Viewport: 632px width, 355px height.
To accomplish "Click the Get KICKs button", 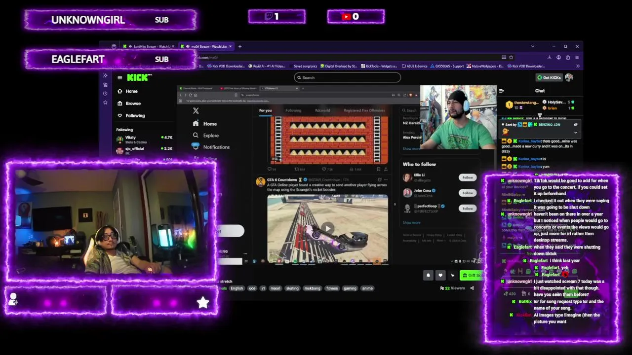I will pyautogui.click(x=549, y=77).
